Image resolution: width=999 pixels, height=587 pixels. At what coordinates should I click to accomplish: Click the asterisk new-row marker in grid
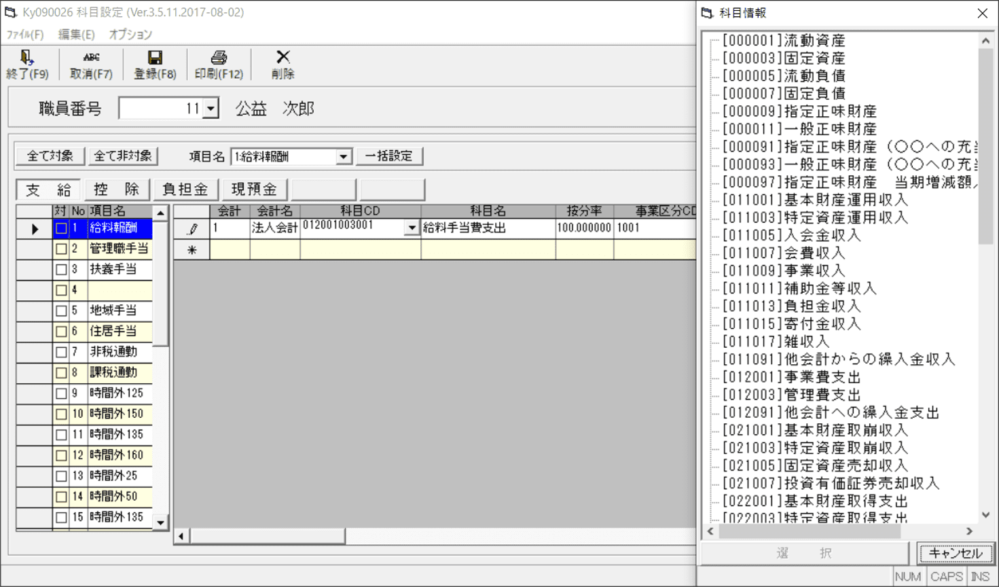pyautogui.click(x=192, y=250)
